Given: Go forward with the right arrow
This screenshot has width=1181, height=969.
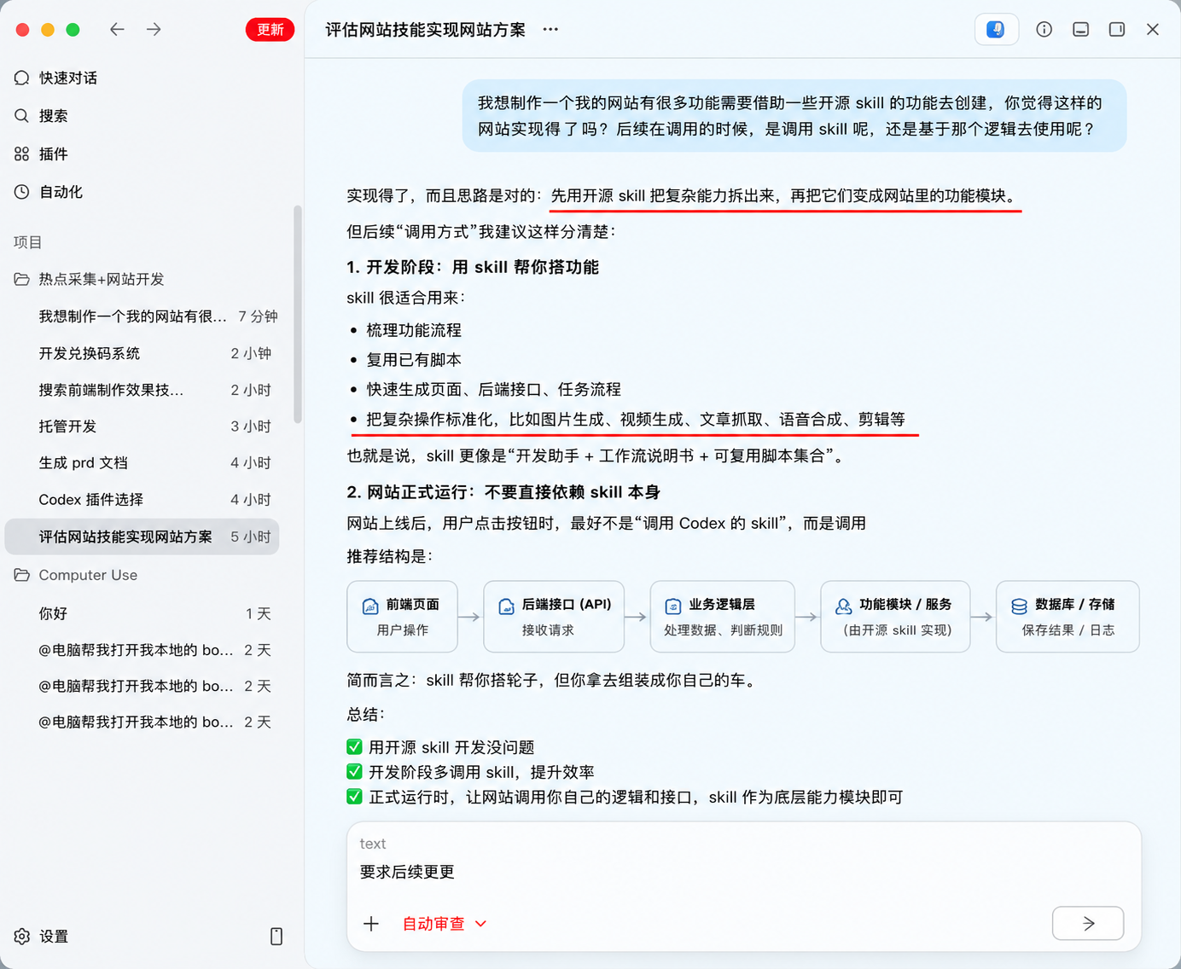Looking at the screenshot, I should 154,30.
